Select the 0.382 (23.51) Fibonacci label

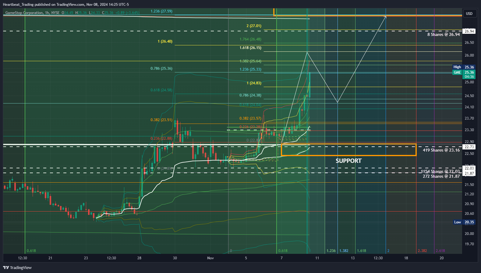click(161, 120)
